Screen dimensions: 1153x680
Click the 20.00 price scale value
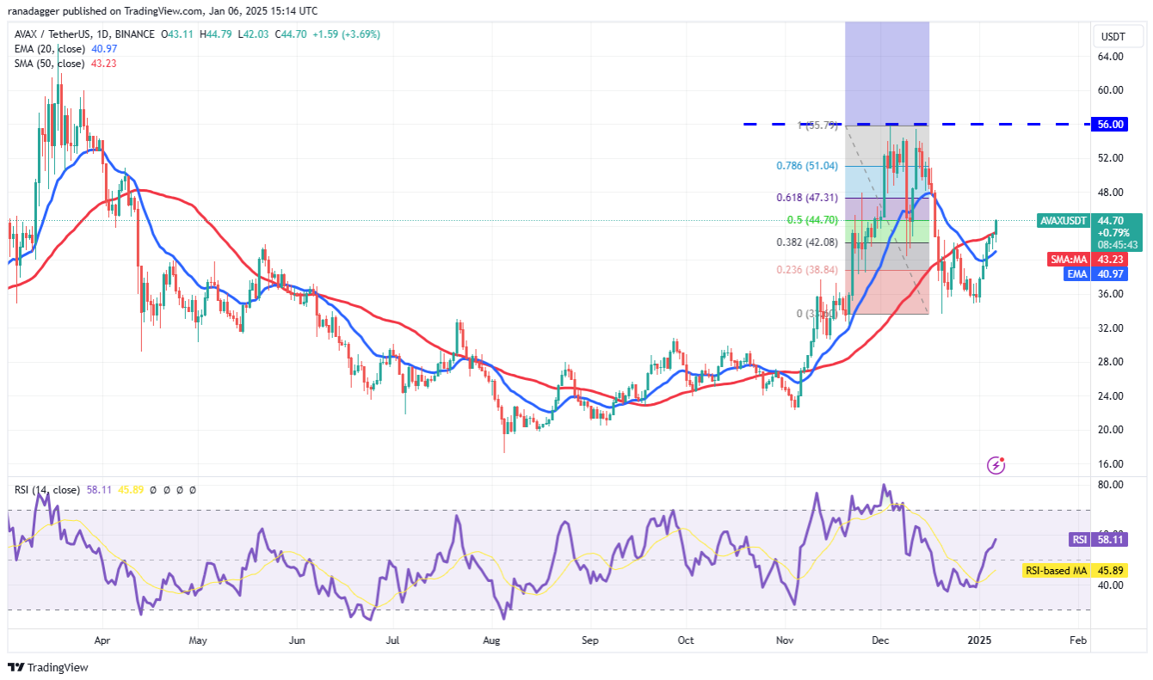(x=1112, y=430)
